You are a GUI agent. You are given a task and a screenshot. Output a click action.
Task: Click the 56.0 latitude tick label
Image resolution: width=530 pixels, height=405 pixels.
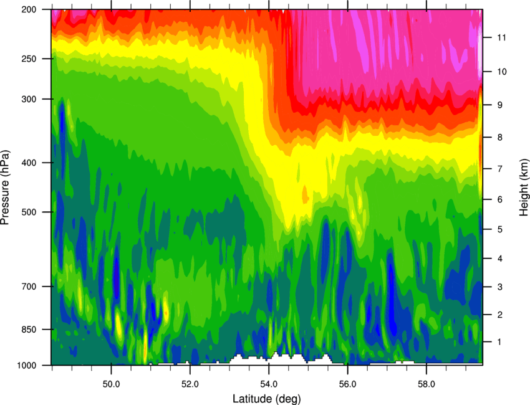tap(348, 384)
